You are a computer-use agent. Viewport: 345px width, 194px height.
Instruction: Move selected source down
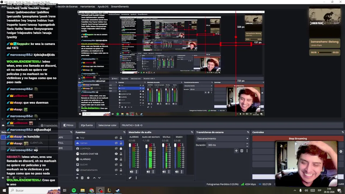tap(99, 178)
